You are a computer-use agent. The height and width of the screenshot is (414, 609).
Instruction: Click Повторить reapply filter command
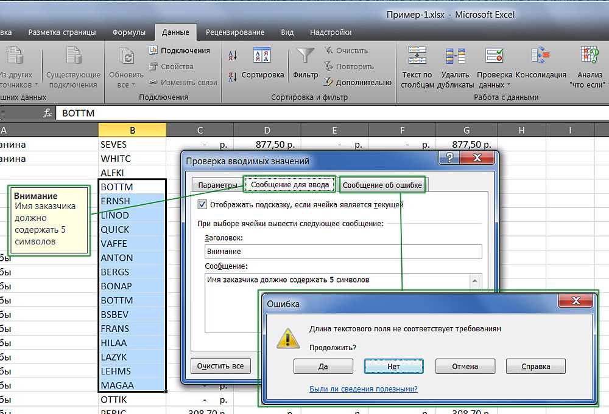349,66
